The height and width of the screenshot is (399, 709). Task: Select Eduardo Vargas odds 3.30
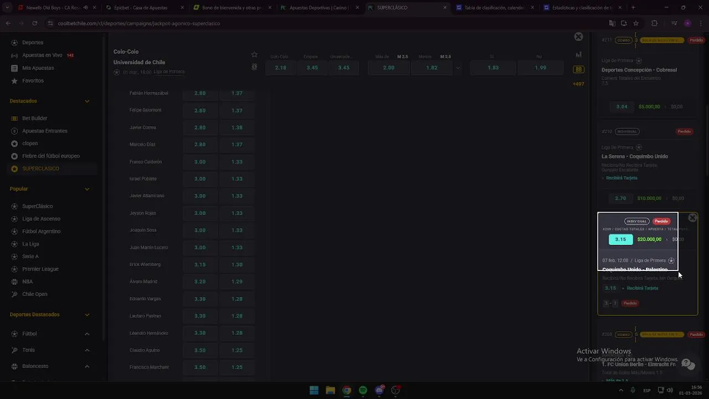click(200, 299)
